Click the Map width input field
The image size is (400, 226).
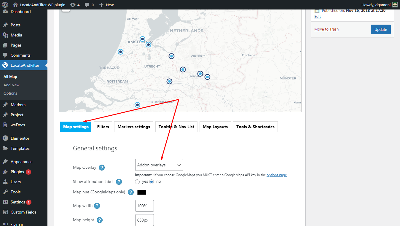[x=144, y=206]
